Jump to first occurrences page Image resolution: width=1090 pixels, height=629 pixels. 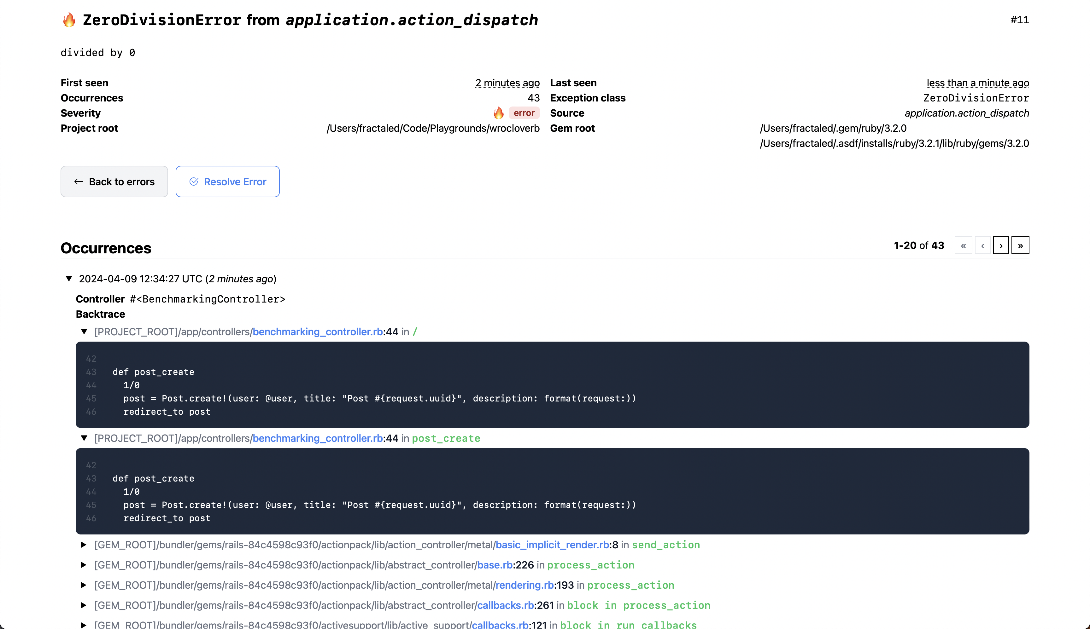[x=963, y=245]
